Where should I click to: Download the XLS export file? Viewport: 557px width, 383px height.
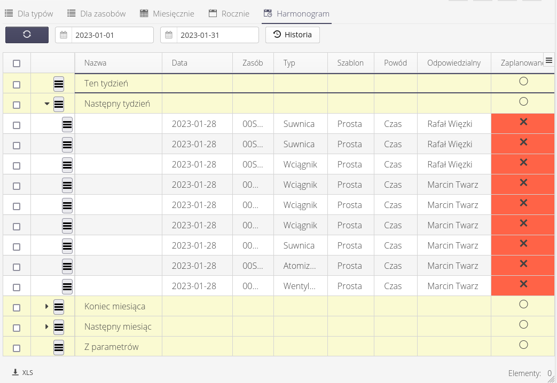22,372
